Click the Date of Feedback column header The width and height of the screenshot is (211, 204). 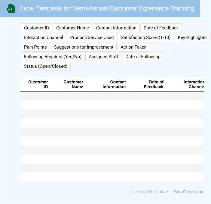coord(154,84)
